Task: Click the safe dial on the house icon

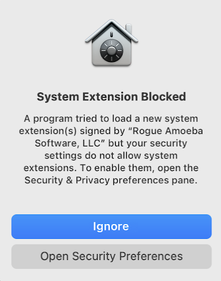Action: 112,50
